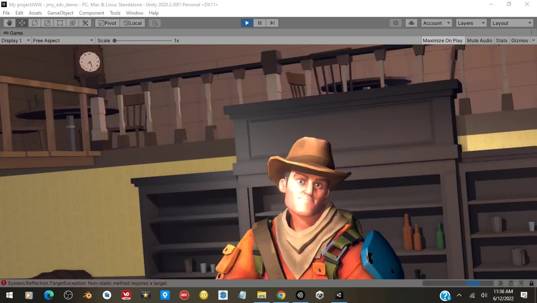Image resolution: width=537 pixels, height=303 pixels.
Task: Click the taskbar clock showing 11:36 AM
Action: pyautogui.click(x=503, y=295)
